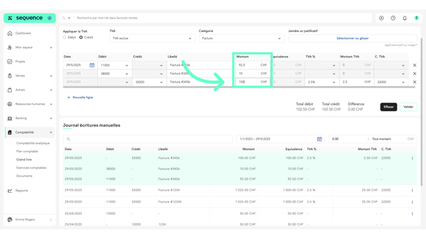Click the keyword search field for factures ventes
The image size is (426, 239).
[223, 18]
